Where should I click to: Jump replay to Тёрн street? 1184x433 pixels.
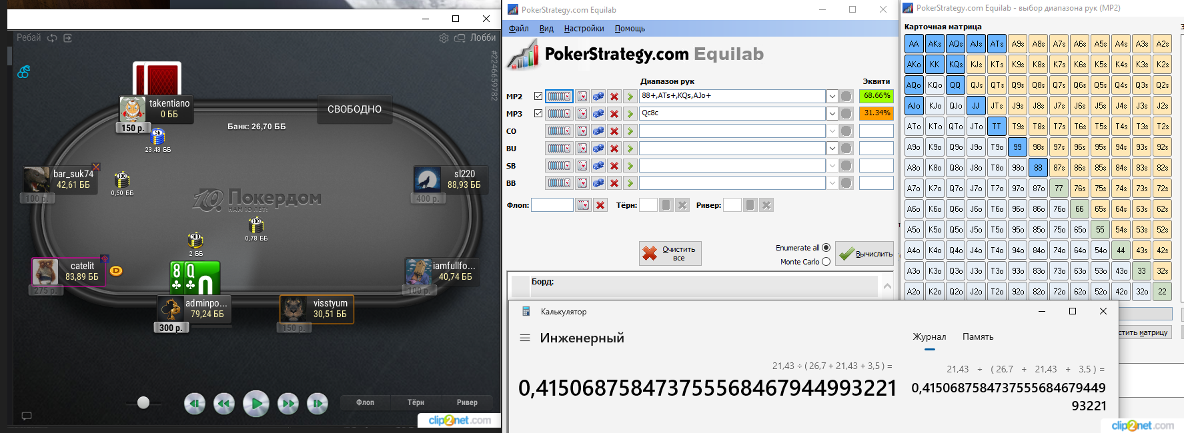(416, 402)
